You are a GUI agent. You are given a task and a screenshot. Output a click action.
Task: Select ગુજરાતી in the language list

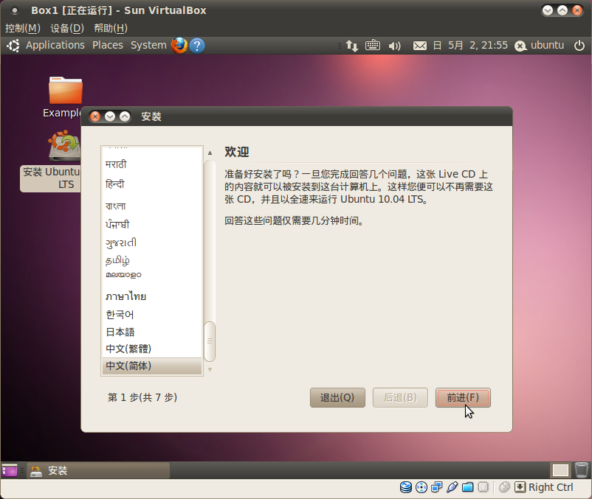tap(152, 242)
